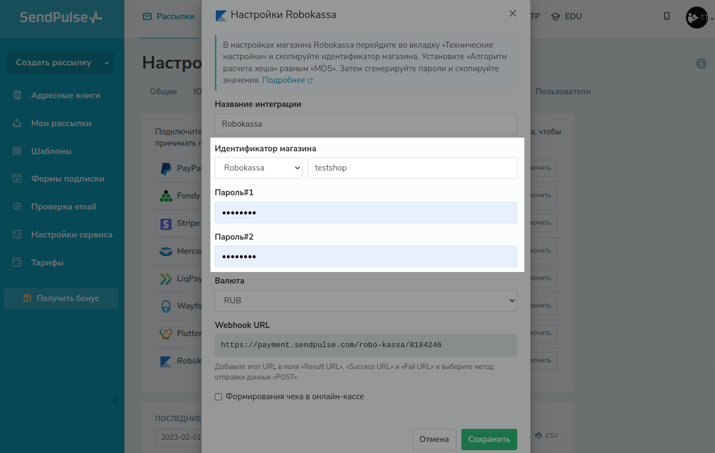Open Настройки сервиса in sidebar
The height and width of the screenshot is (453, 715).
tap(72, 235)
